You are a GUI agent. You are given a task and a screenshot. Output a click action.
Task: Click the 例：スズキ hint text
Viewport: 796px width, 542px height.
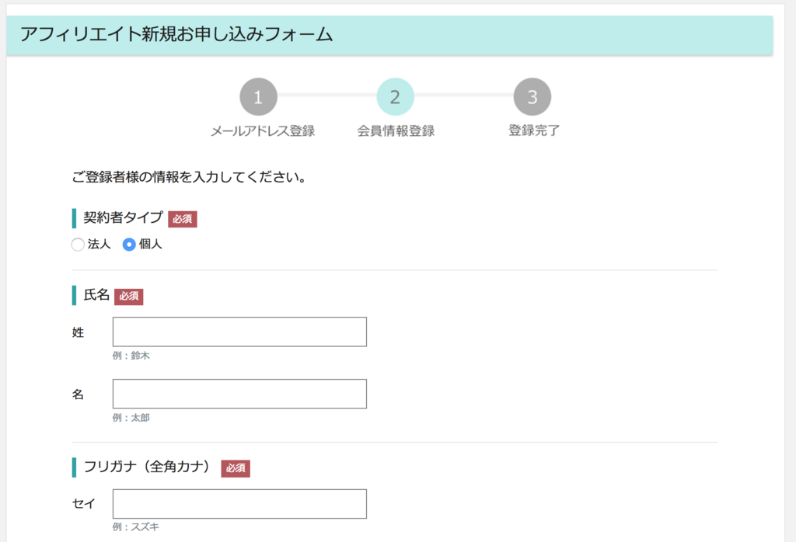coord(135,527)
